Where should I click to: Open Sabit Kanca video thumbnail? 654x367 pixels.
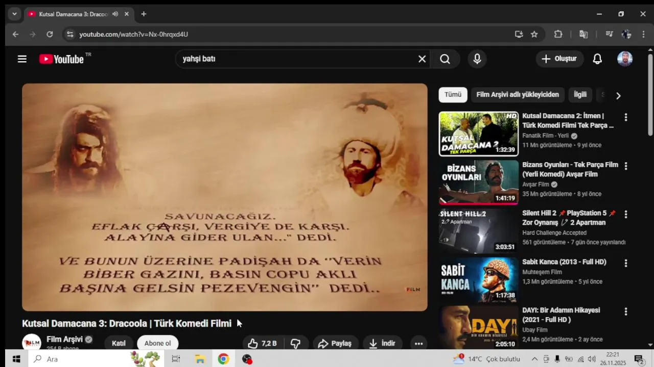(479, 280)
